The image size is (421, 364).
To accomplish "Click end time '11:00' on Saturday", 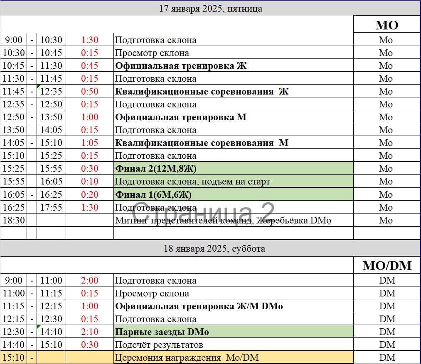I will [x=51, y=280].
